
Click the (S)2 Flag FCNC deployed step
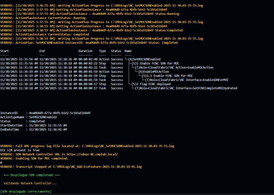(x=151, y=84)
